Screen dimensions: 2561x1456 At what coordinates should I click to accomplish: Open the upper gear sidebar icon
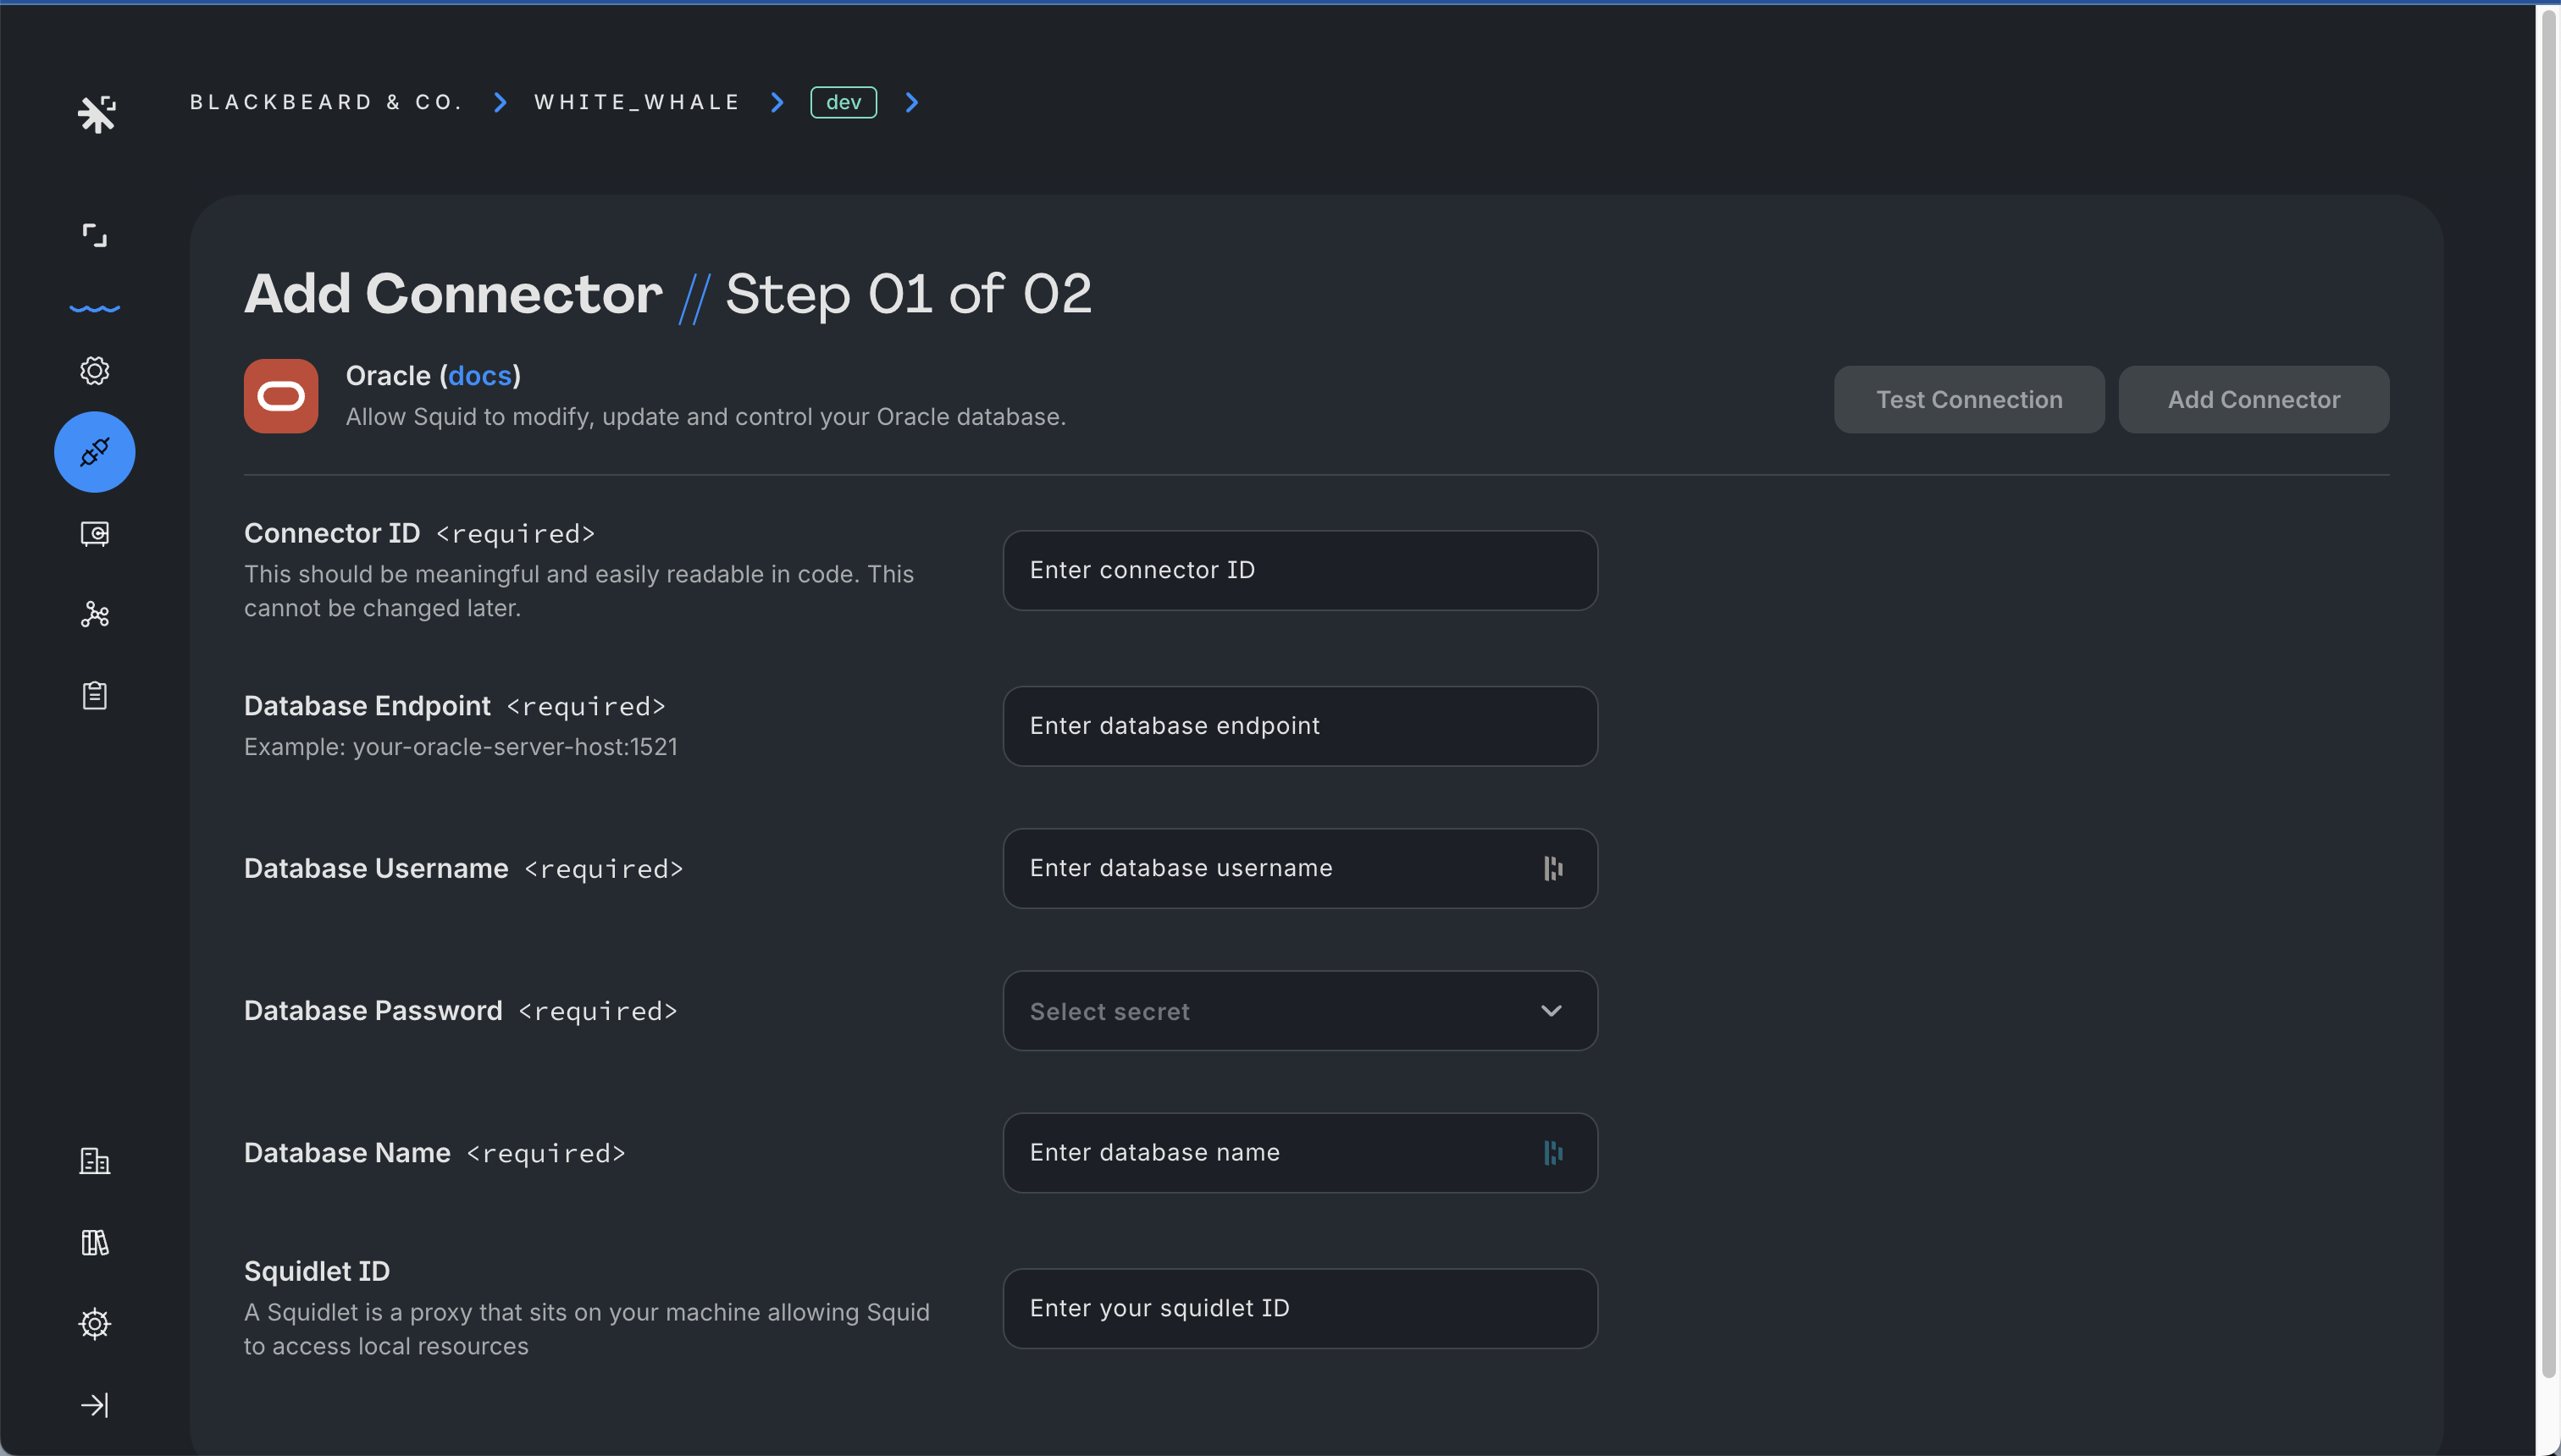(94, 371)
